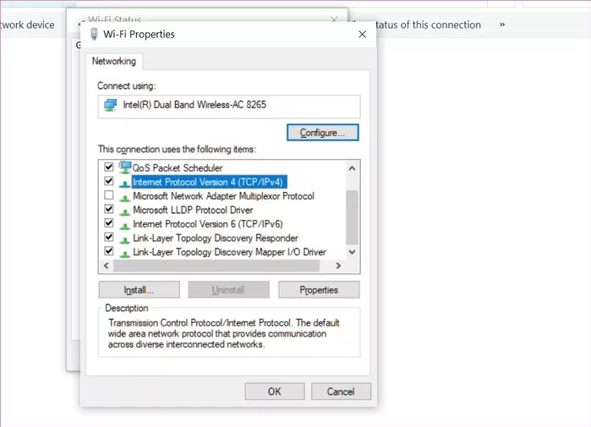Image resolution: width=591 pixels, height=427 pixels.
Task: Close the Wi-Fi Status window behind
Action: 334,19
